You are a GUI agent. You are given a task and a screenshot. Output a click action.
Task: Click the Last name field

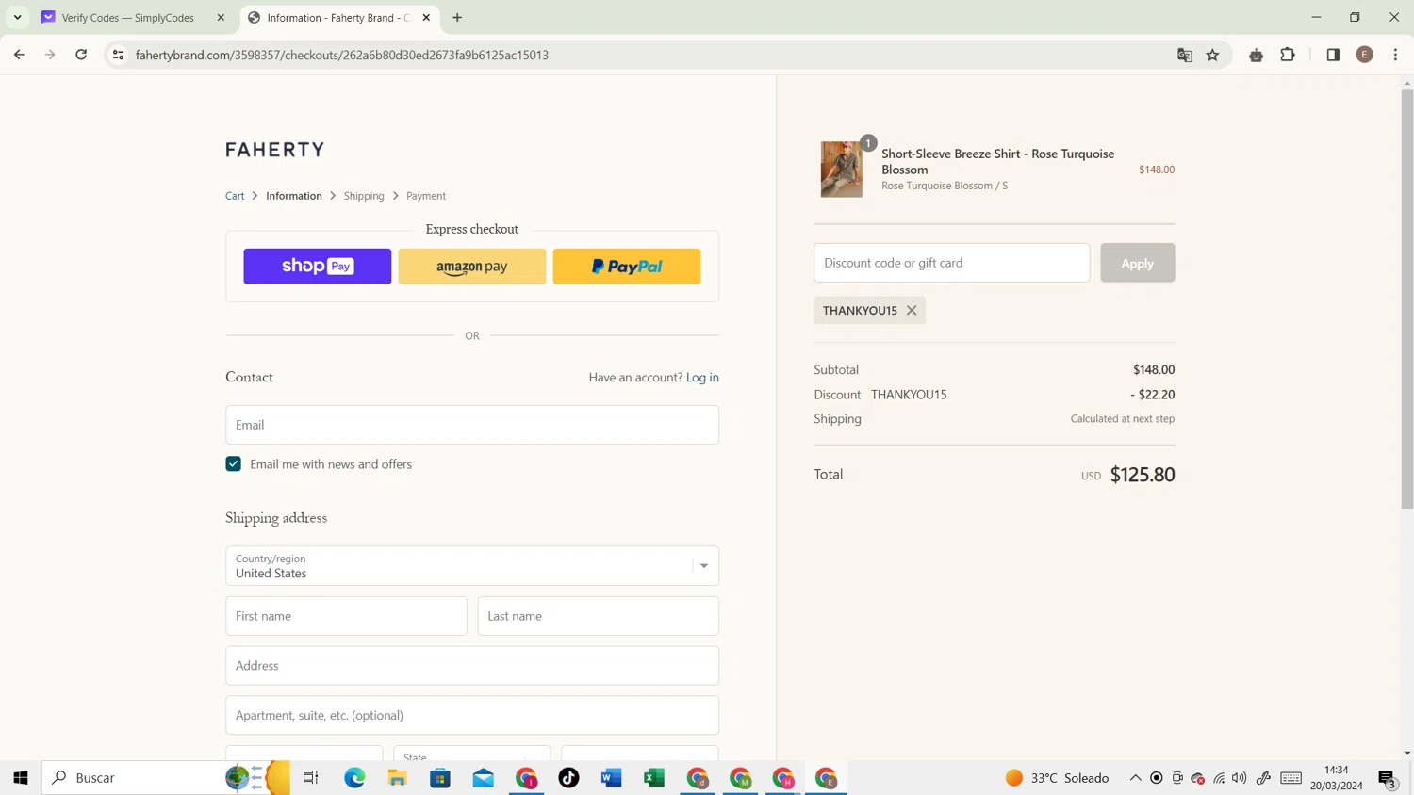coord(599,616)
